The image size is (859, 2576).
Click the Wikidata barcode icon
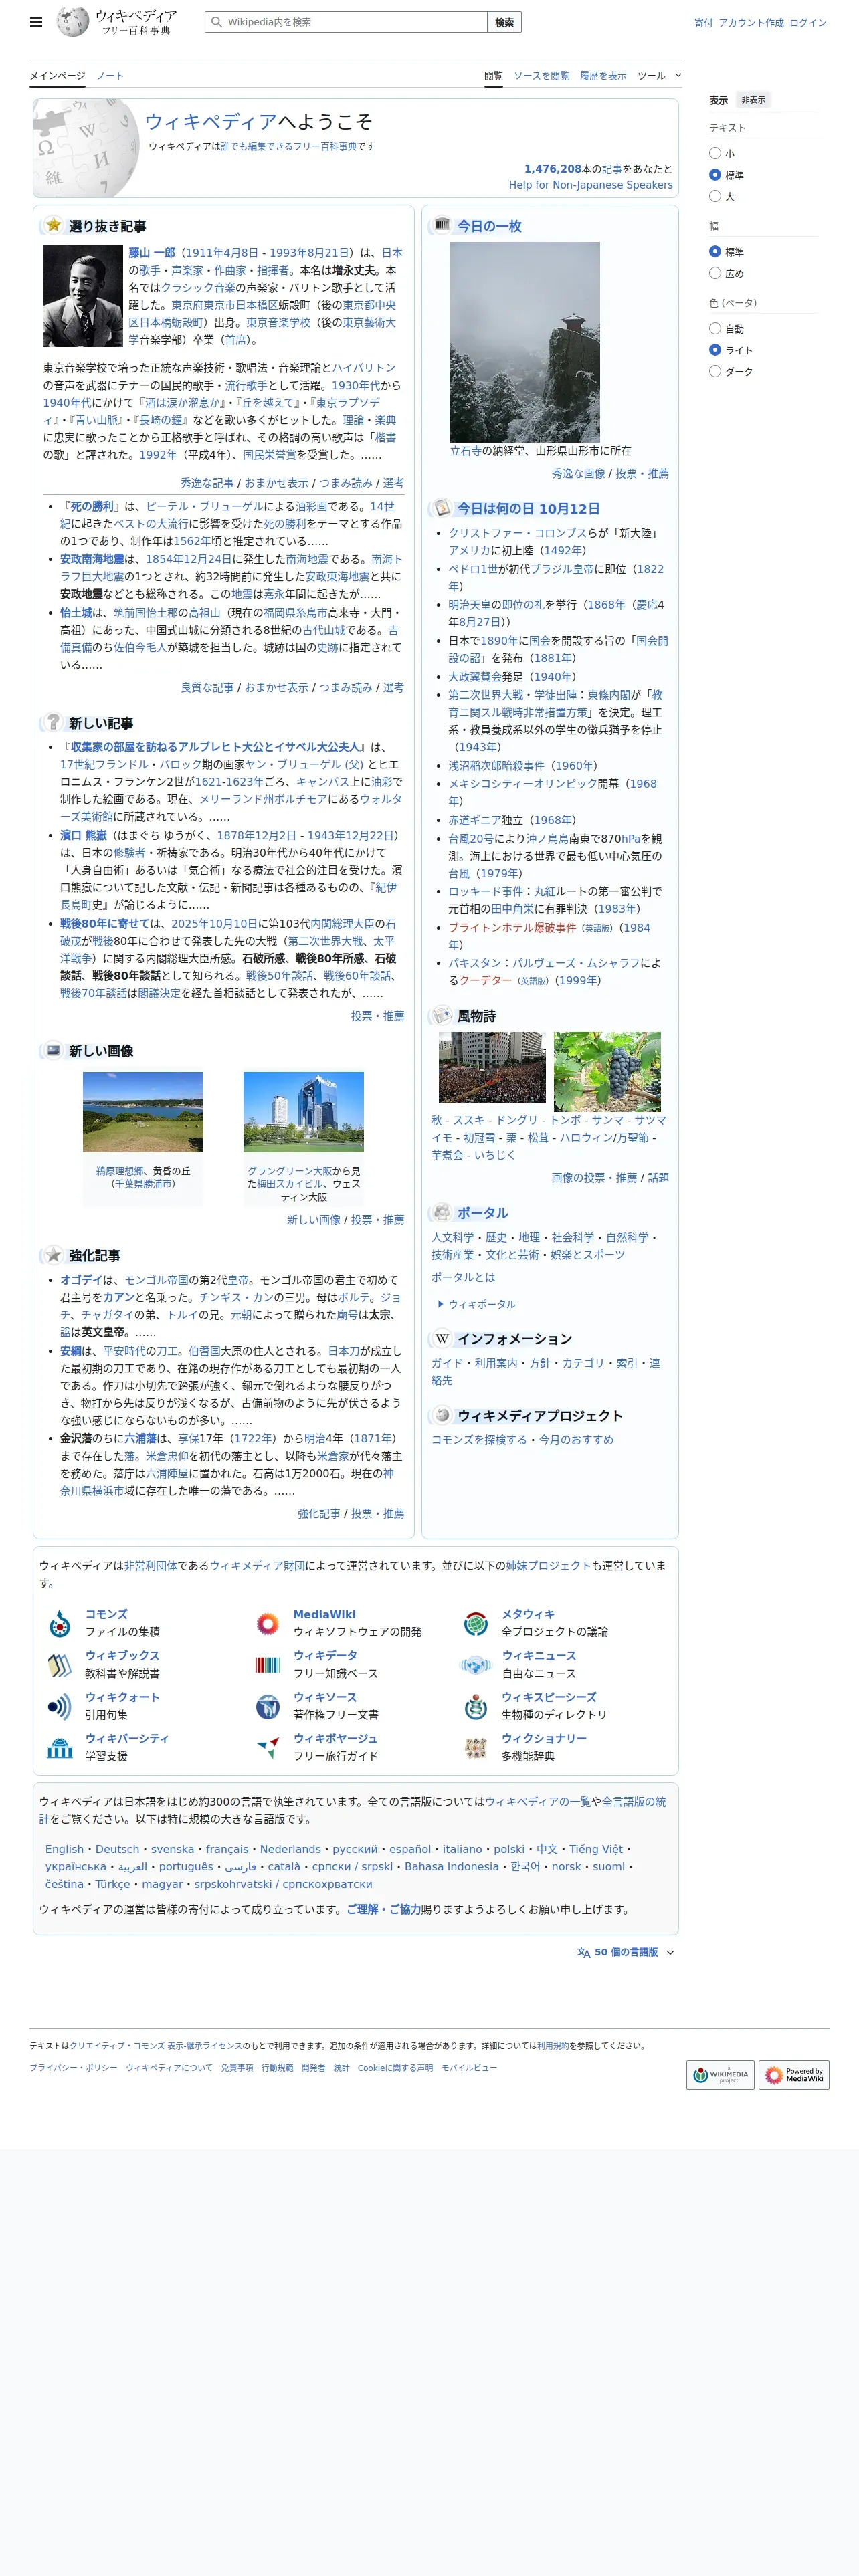267,1665
